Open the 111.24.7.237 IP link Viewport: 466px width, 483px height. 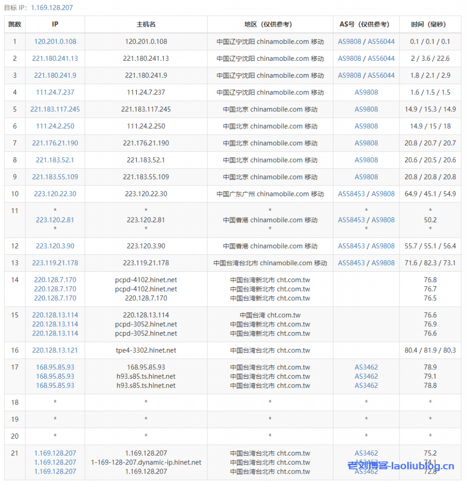click(x=54, y=92)
